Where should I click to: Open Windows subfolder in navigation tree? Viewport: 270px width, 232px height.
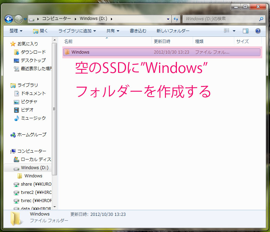[33, 176]
